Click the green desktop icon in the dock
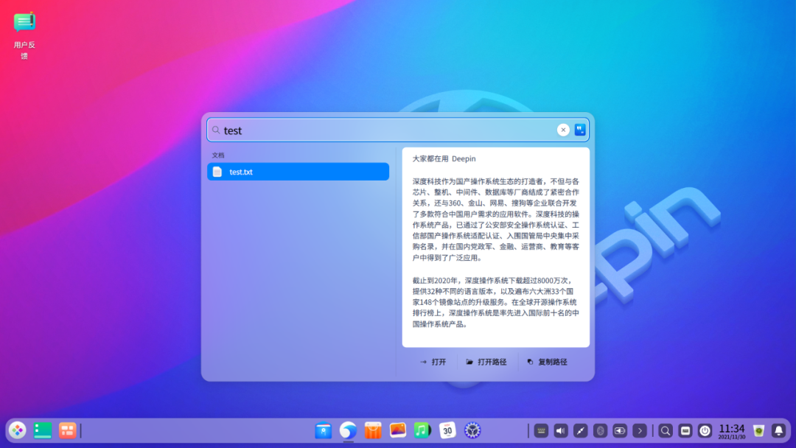Screen dimensions: 796x448 [x=43, y=430]
